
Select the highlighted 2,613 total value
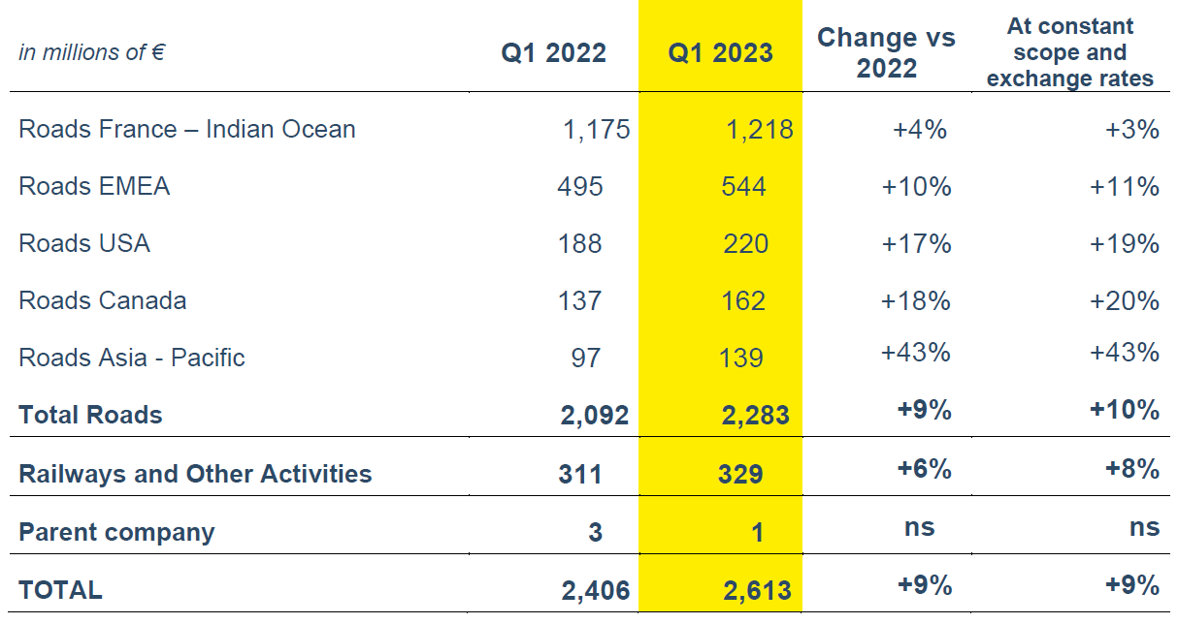coord(757,590)
